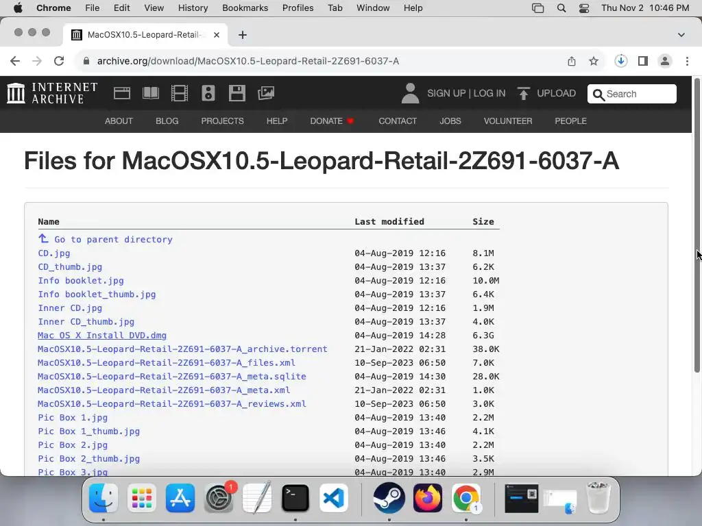
Task: Click the browser forward arrow
Action: [37, 61]
